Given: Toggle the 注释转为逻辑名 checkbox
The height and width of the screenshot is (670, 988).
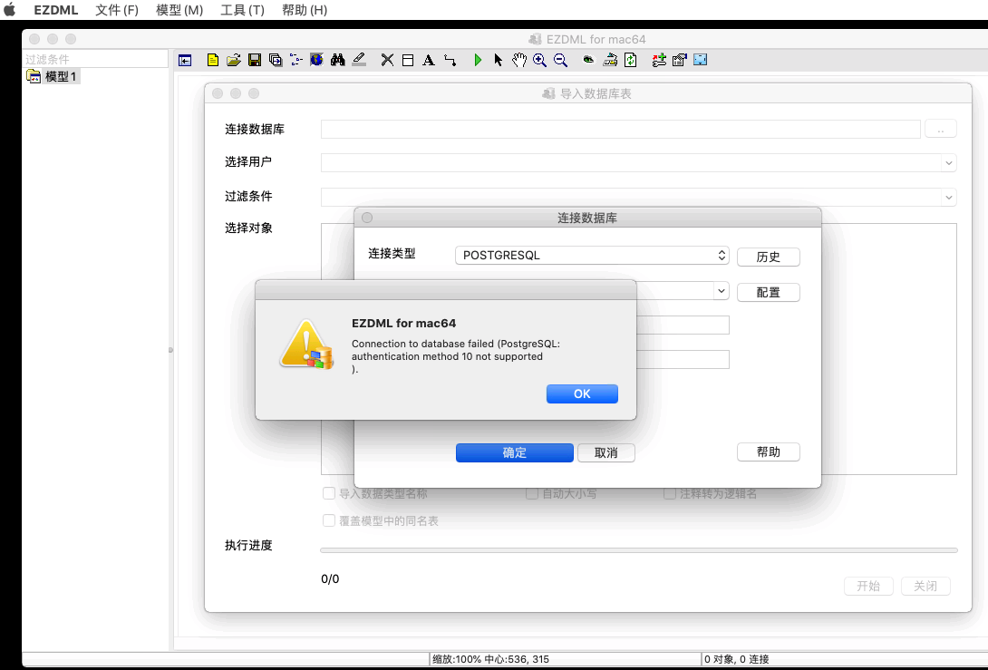Looking at the screenshot, I should click(x=670, y=493).
